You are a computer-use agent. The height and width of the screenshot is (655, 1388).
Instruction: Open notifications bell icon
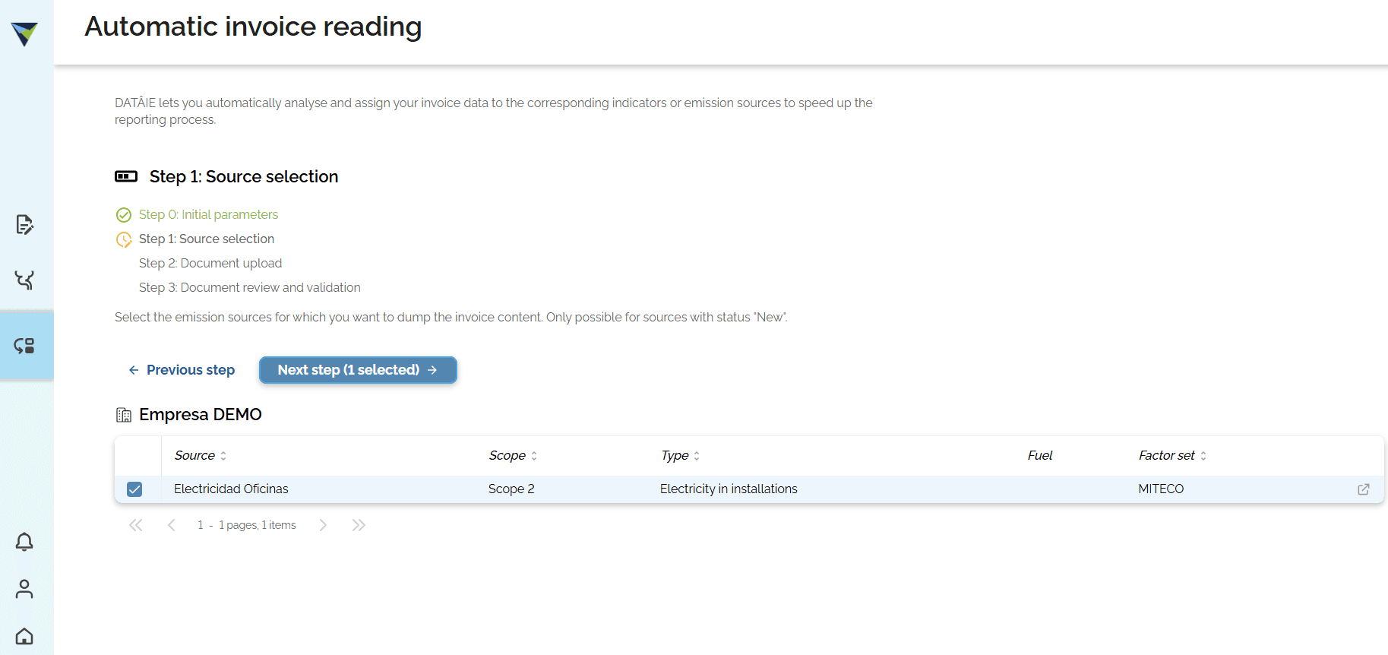click(24, 541)
